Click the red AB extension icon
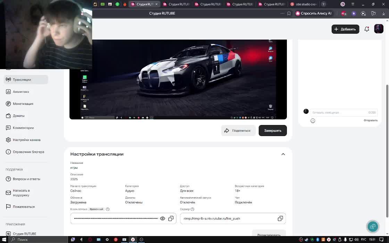The width and height of the screenshot is (389, 243). [344, 14]
